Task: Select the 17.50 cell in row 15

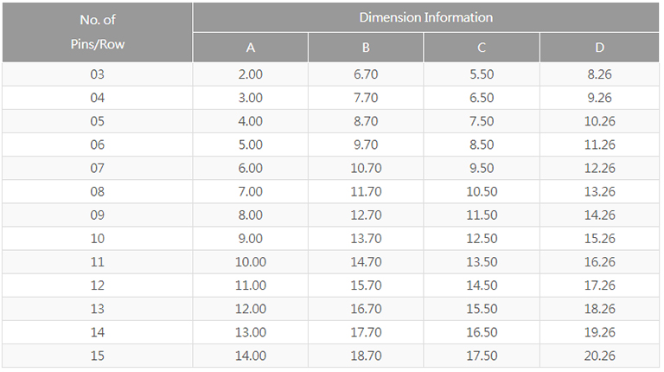Action: click(482, 355)
